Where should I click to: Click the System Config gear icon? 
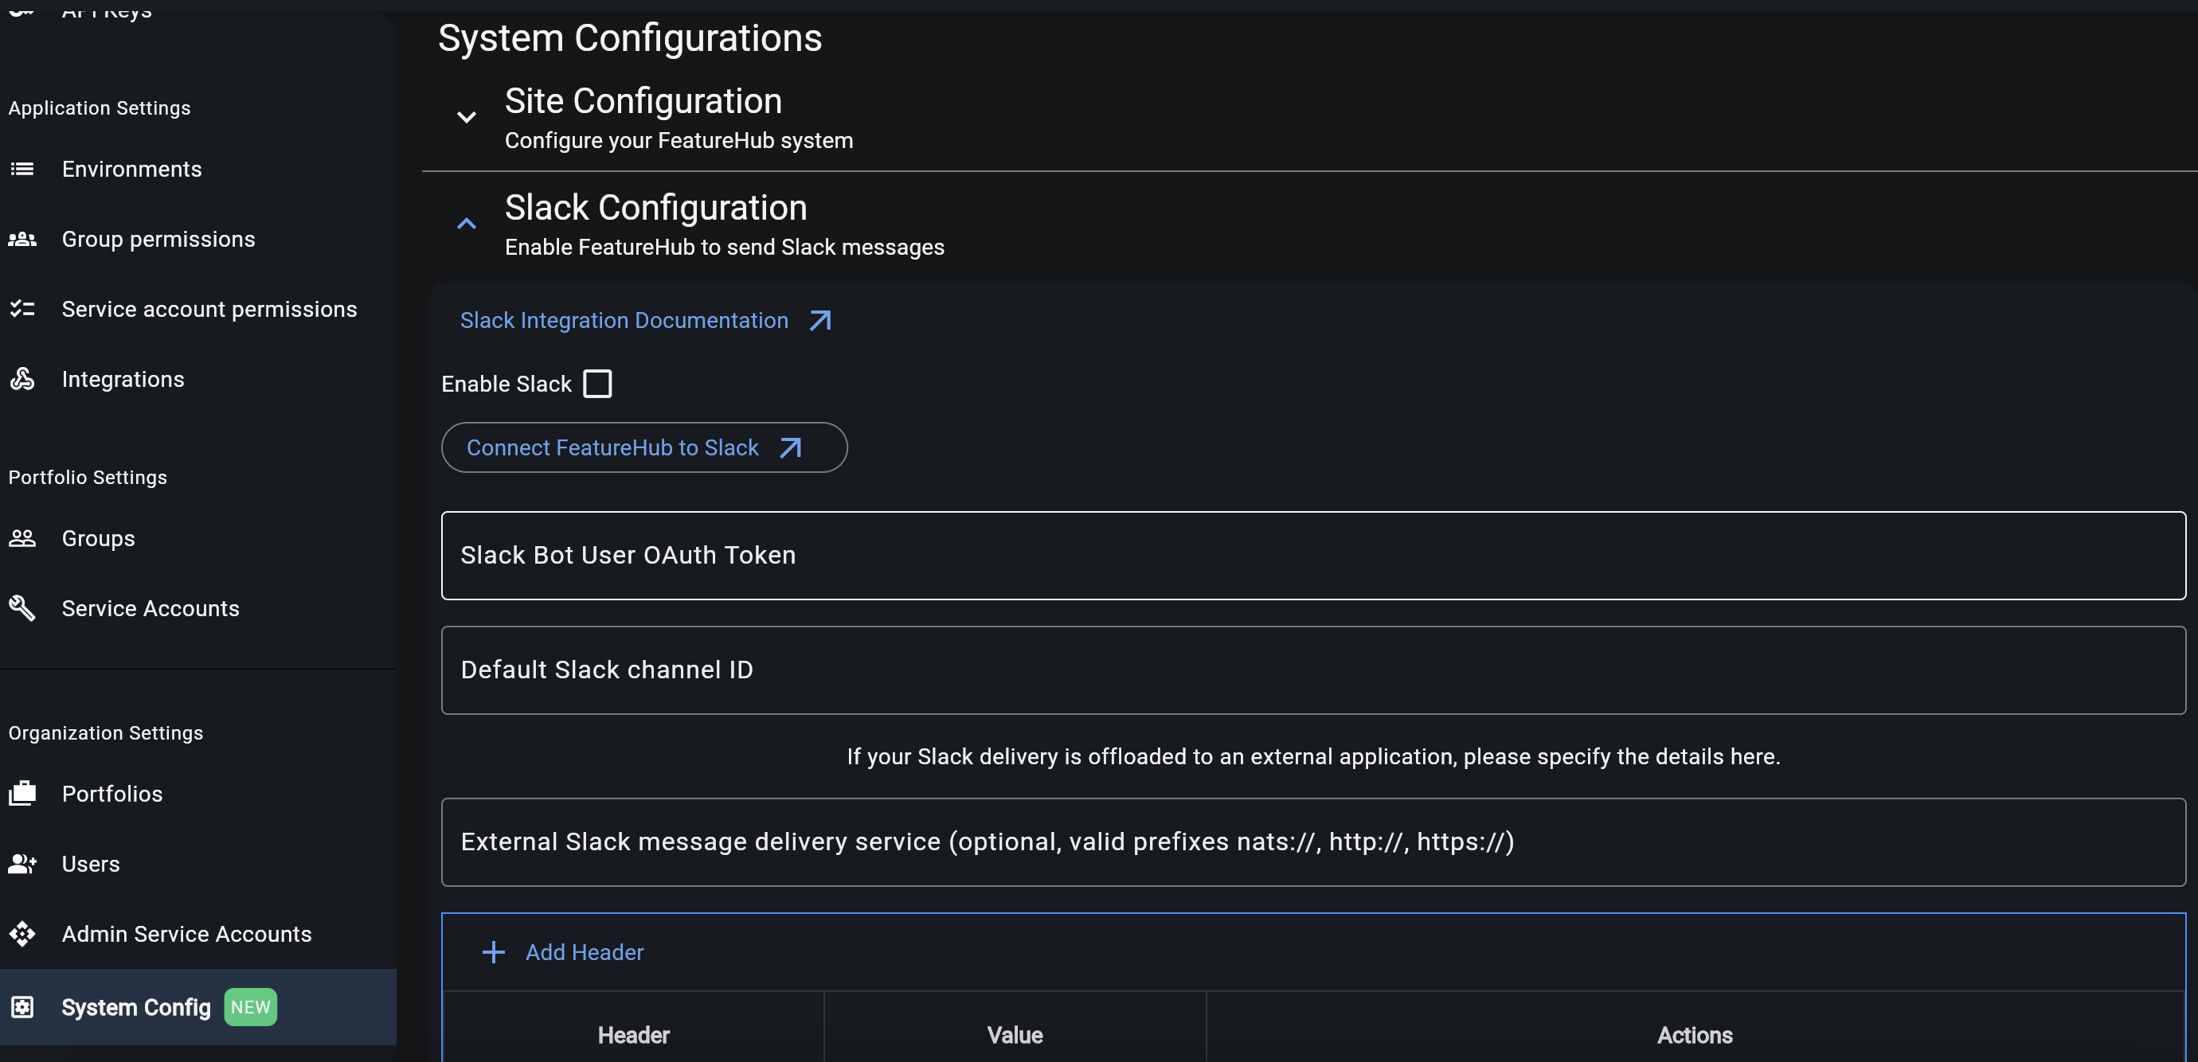coord(22,1006)
